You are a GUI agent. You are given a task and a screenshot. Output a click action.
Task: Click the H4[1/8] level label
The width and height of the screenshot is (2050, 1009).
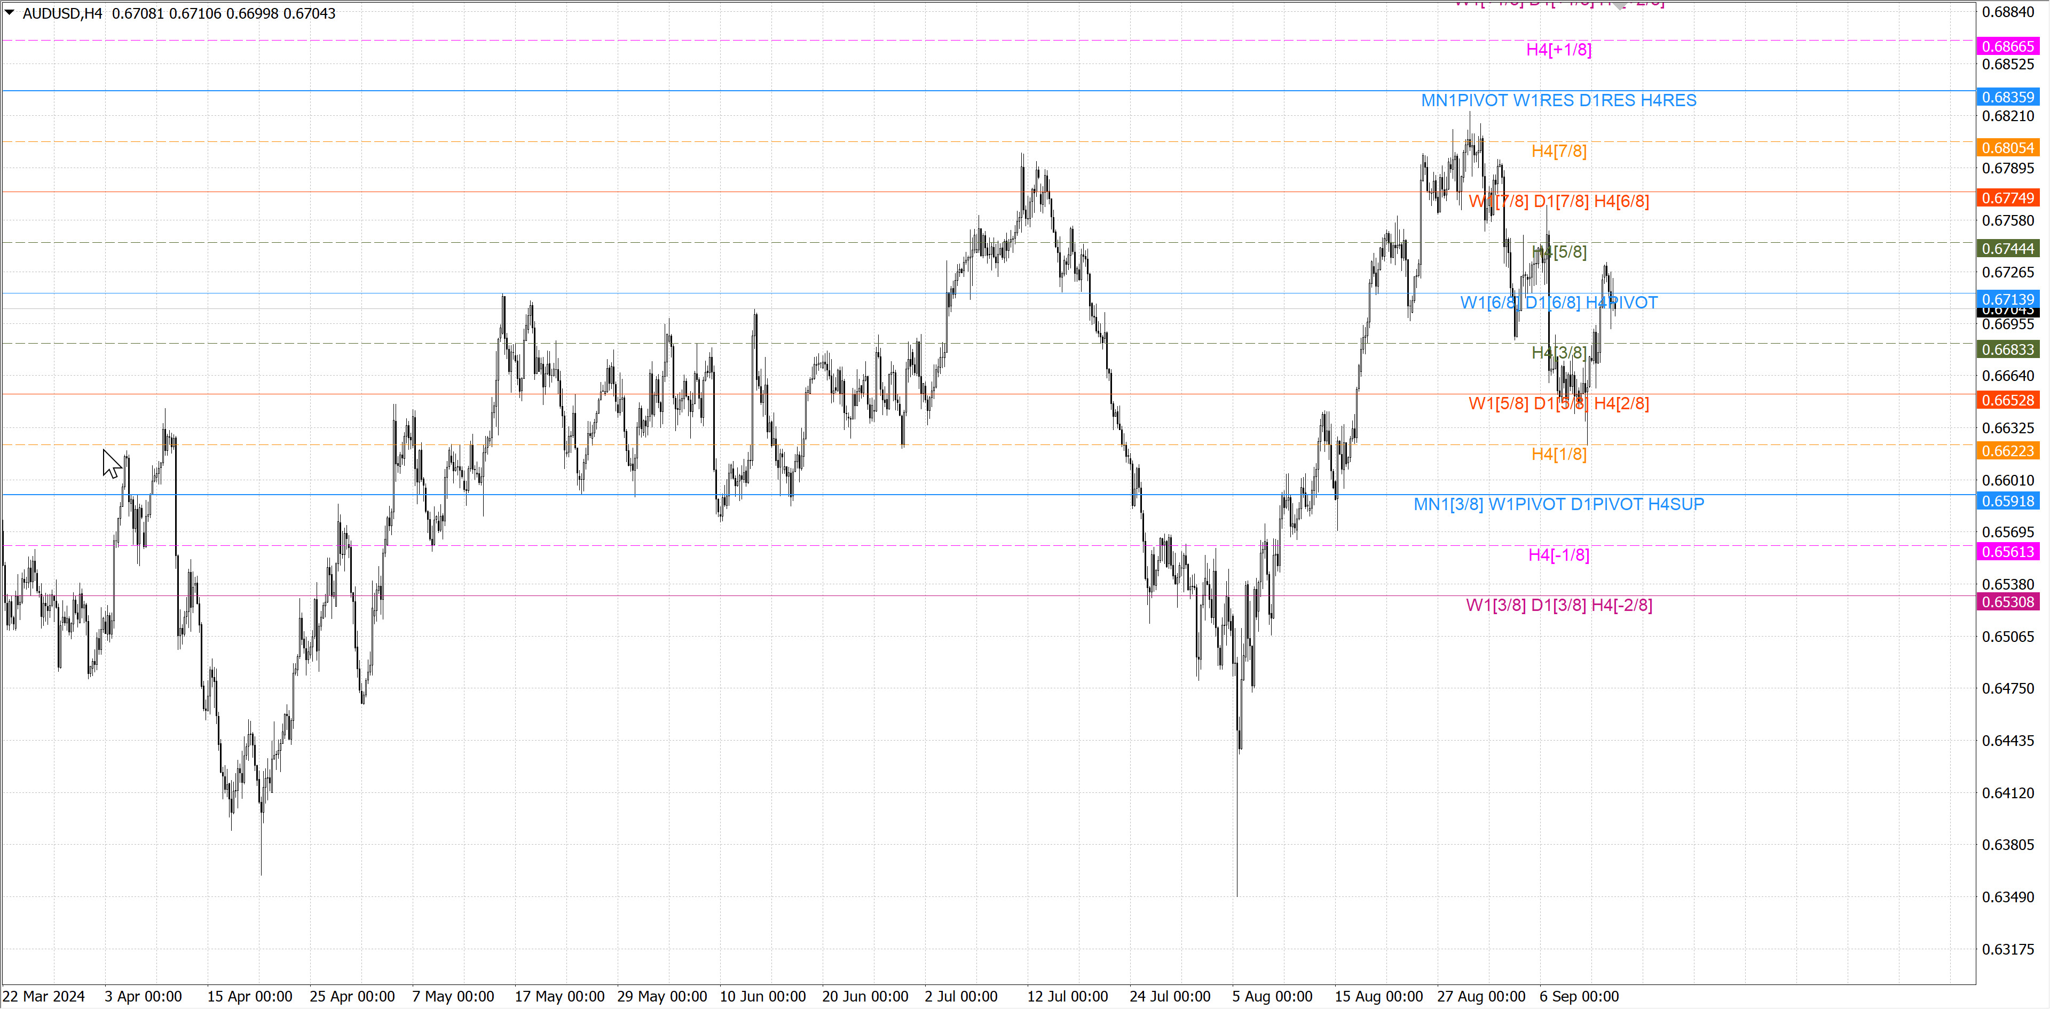point(1558,454)
